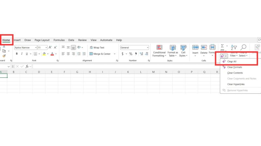The width and height of the screenshot is (261, 146).
Task: Pick the red Font Color button
Action: 52,54
